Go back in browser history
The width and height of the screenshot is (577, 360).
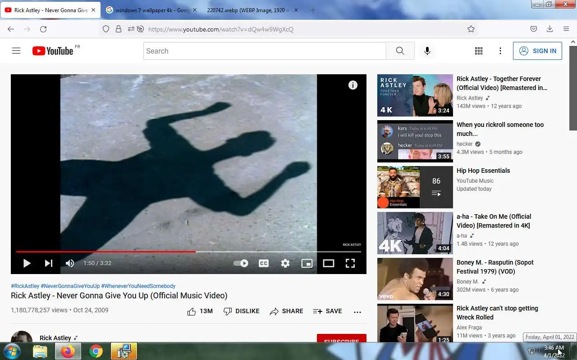[x=11, y=29]
